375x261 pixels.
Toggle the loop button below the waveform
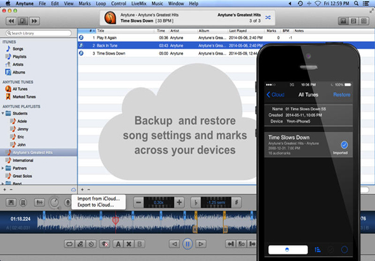tap(69, 244)
